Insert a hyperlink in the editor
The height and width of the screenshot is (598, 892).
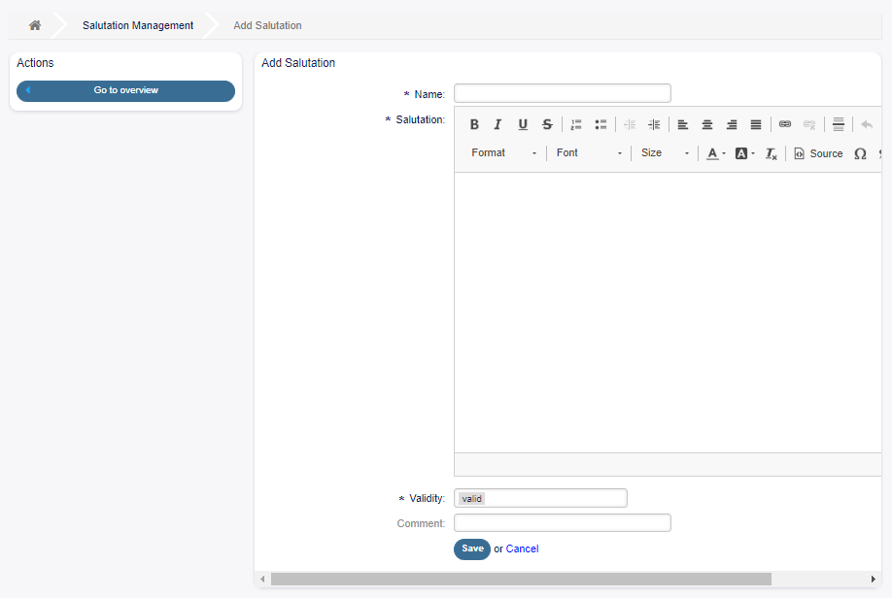point(785,124)
